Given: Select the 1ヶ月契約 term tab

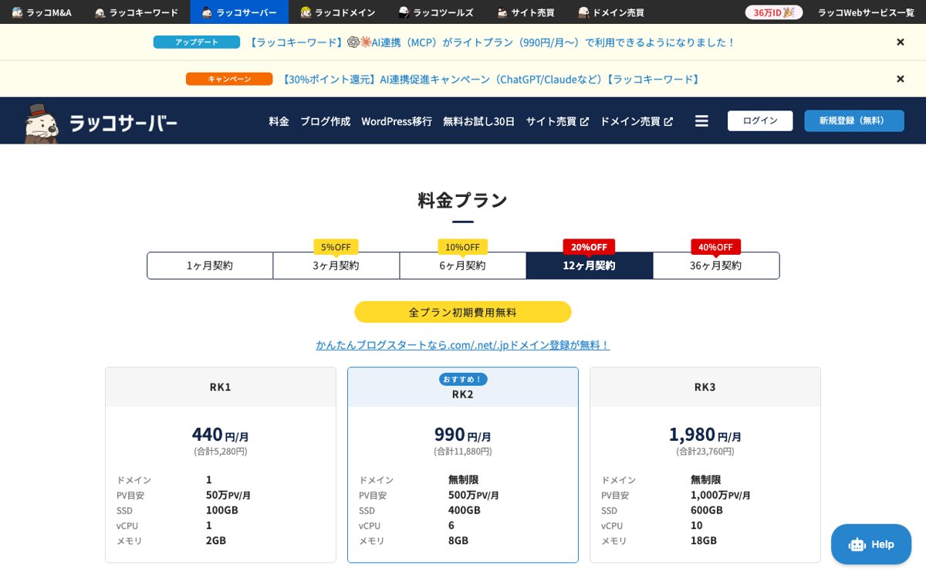Looking at the screenshot, I should pos(210,266).
